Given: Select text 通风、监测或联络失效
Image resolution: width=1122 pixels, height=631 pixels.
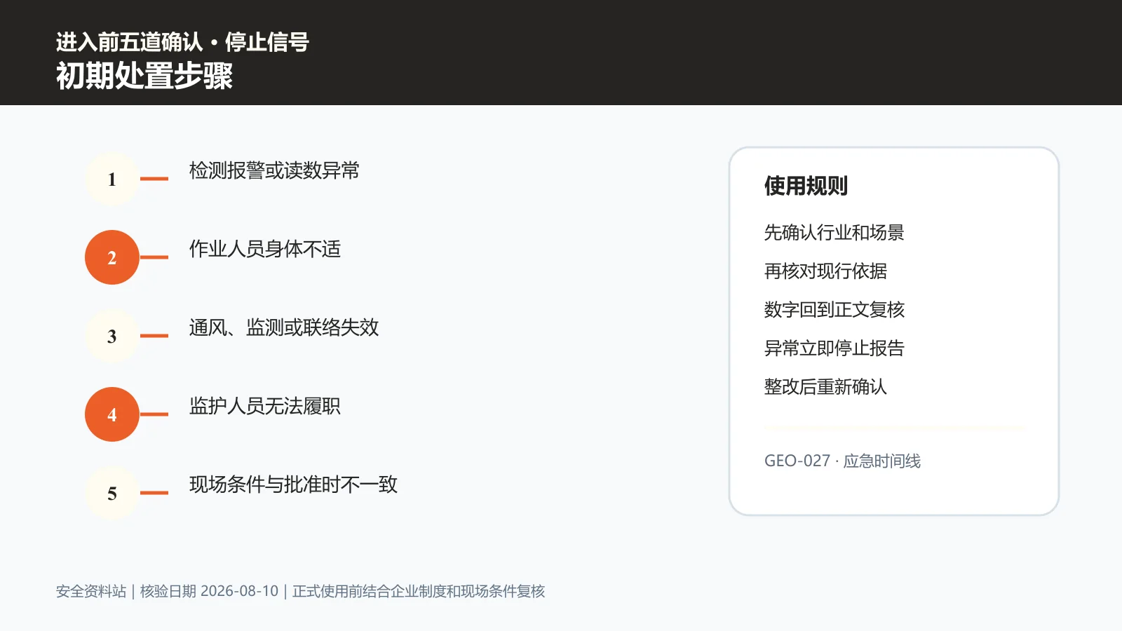Looking at the screenshot, I should pos(284,327).
